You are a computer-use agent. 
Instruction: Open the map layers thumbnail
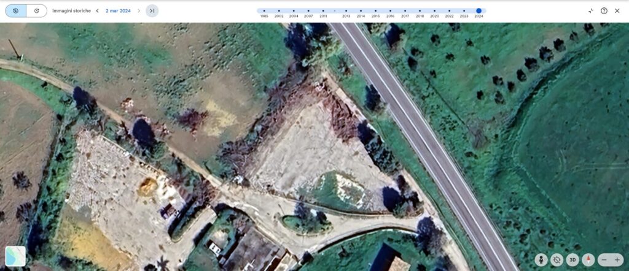coord(15,256)
